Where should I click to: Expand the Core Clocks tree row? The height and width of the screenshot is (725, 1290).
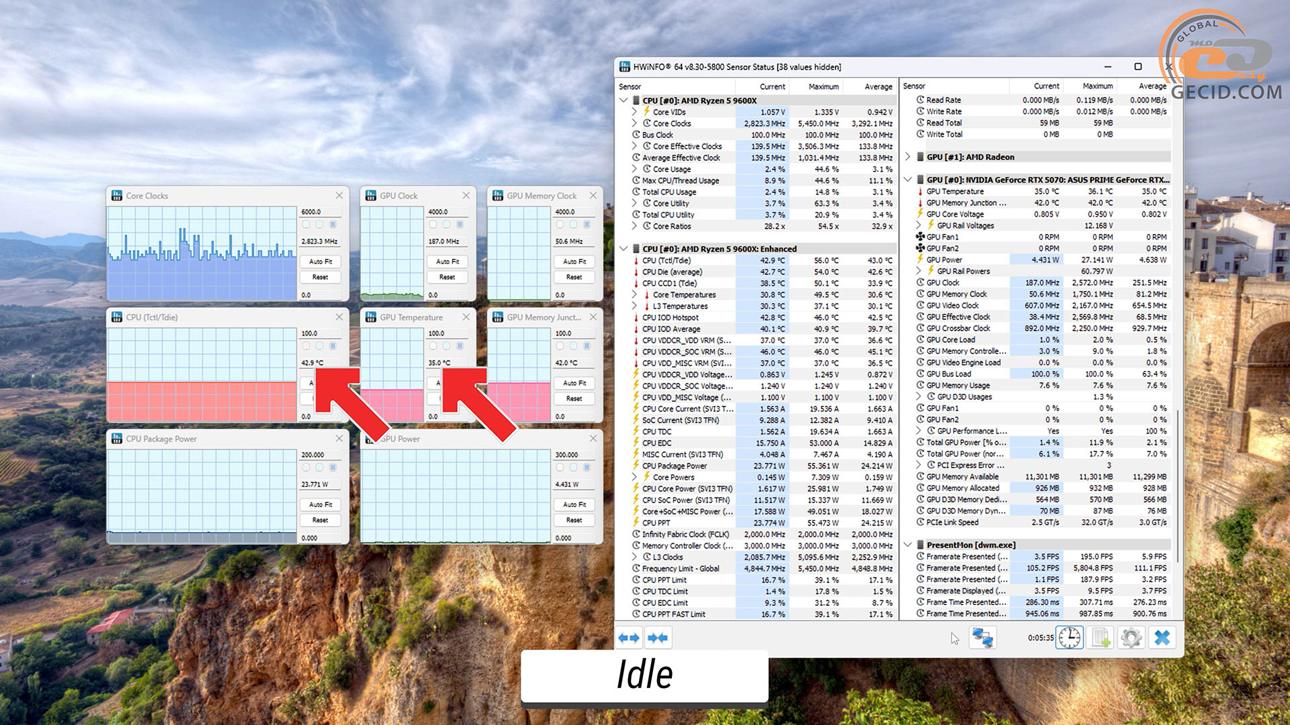click(x=634, y=124)
